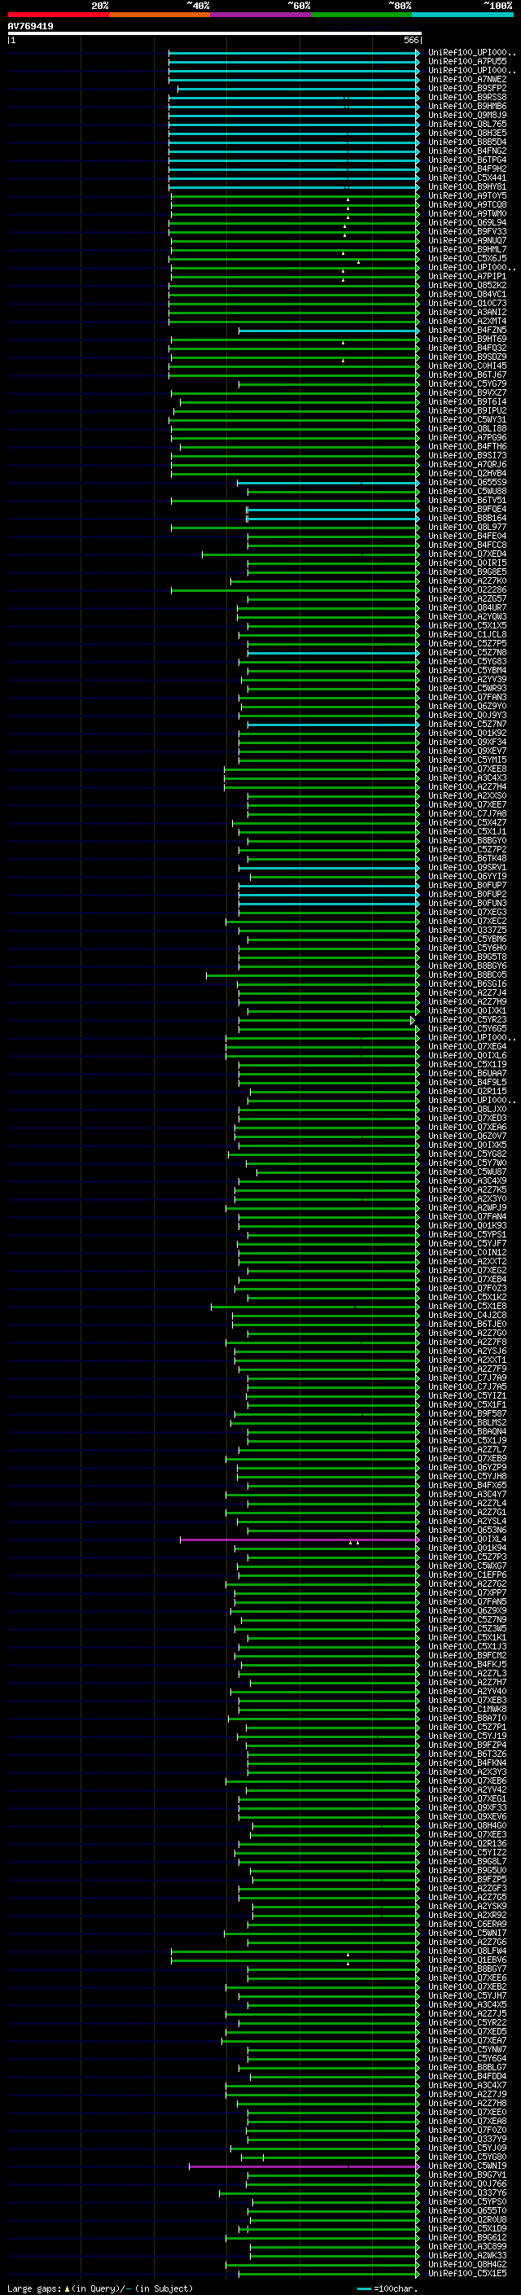The image size is (521, 2295).
Task: Select the UniRef100_Q69L94 label
Action: point(467,223)
